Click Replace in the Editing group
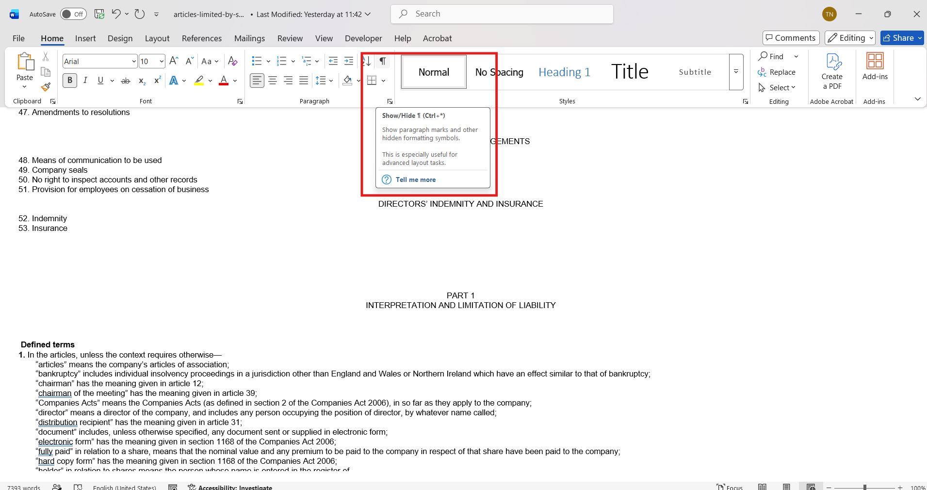The height and width of the screenshot is (490, 927). click(777, 72)
